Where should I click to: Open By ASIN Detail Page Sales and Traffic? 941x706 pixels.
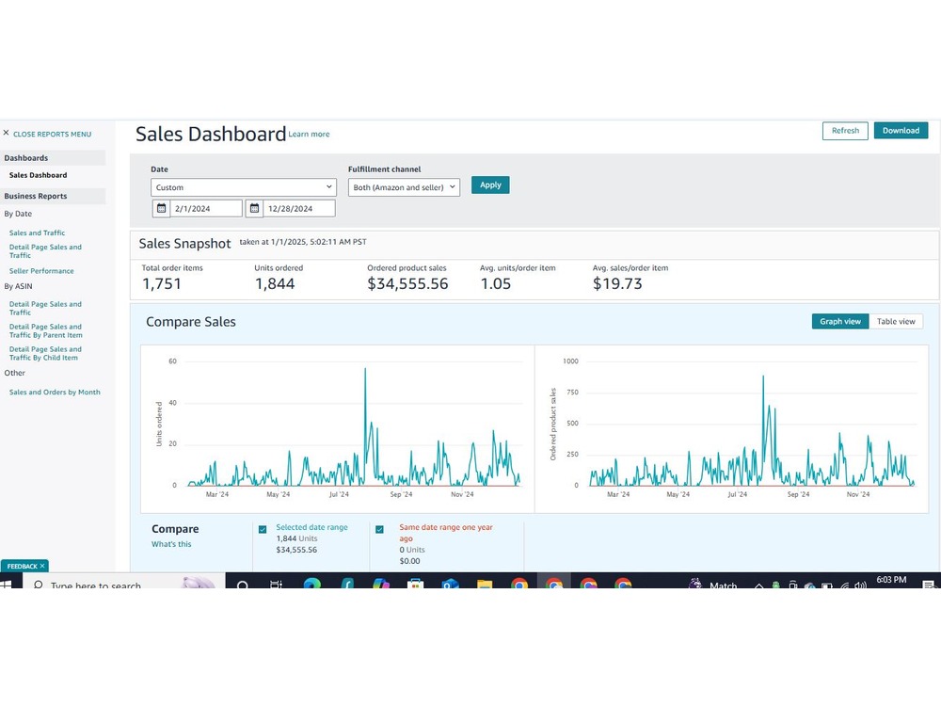(45, 308)
